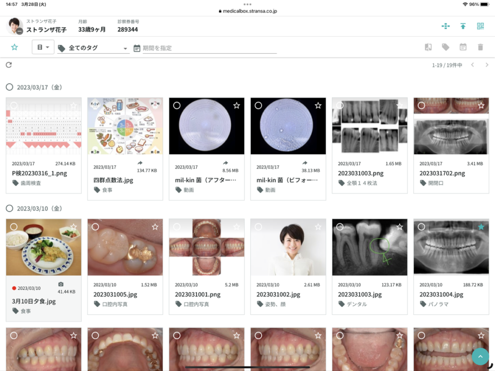Select all files dated 2023/03/10
The width and height of the screenshot is (495, 371).
pyautogui.click(x=9, y=208)
